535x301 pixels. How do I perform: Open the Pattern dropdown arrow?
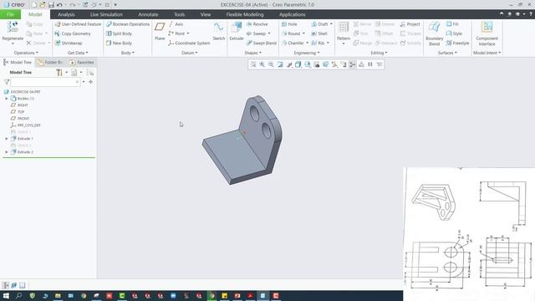point(344,43)
